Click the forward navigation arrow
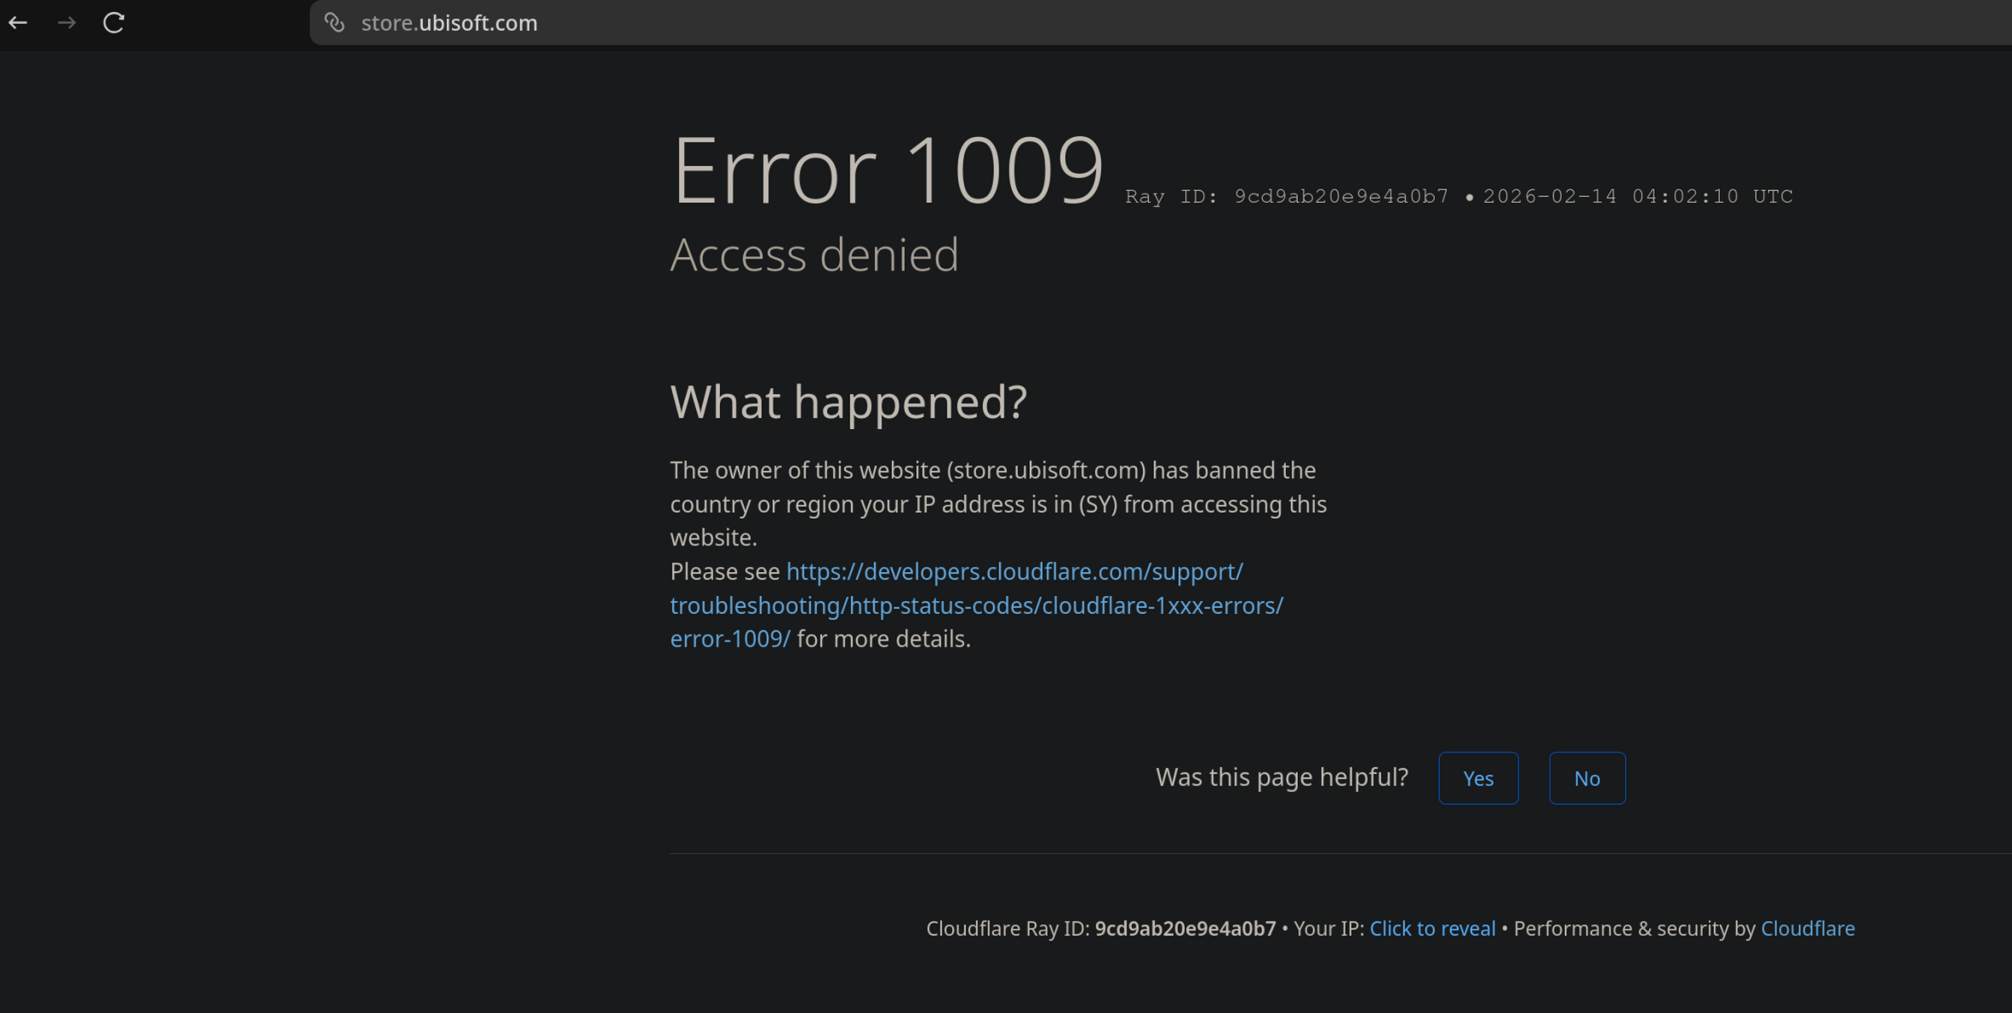2012x1013 pixels. (x=66, y=23)
